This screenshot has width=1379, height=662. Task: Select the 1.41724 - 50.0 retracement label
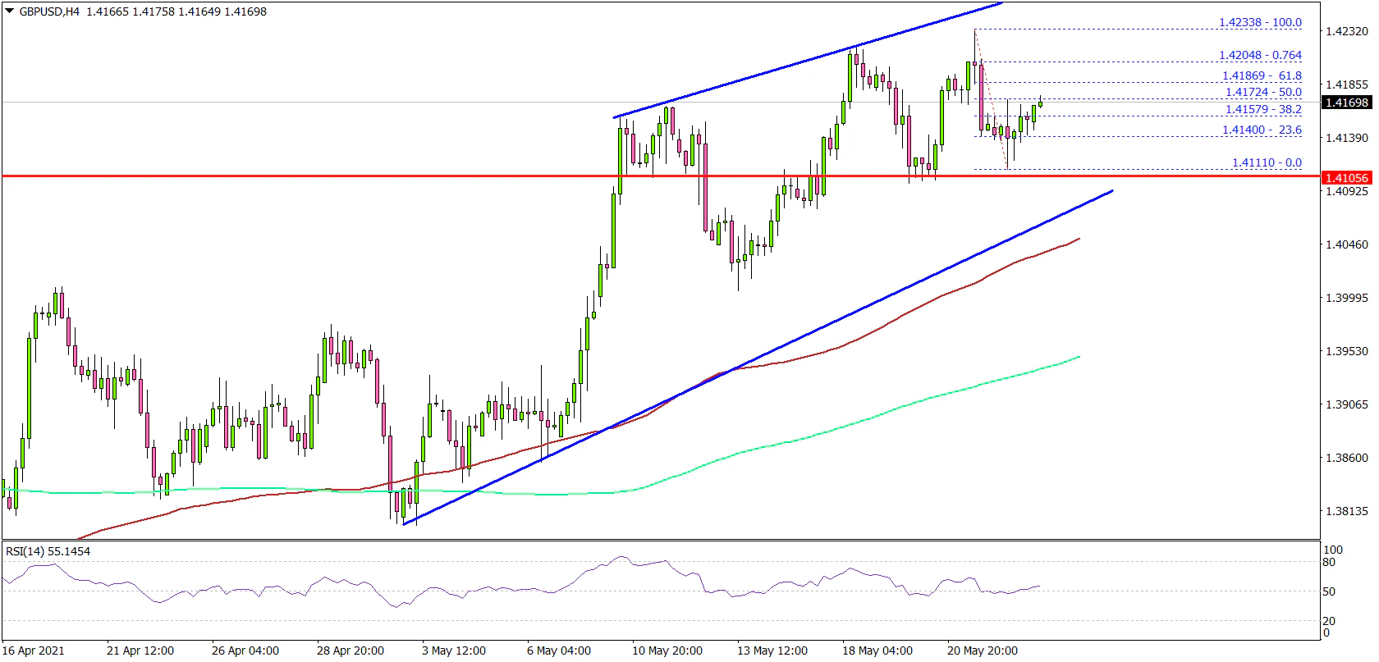coord(1263,93)
